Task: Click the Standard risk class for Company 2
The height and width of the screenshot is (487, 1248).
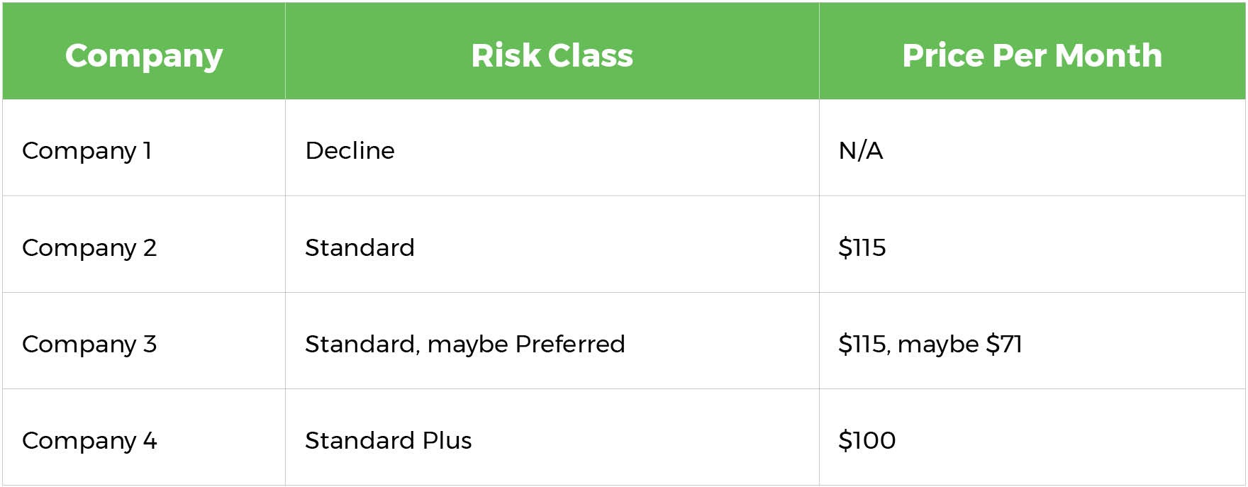Action: click(x=552, y=245)
